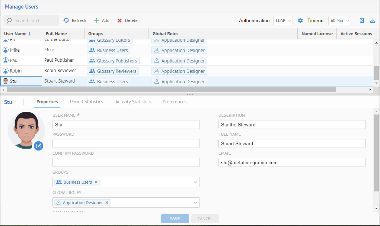The image size is (380, 226).
Task: Click the red Delete icon
Action: click(x=119, y=20)
